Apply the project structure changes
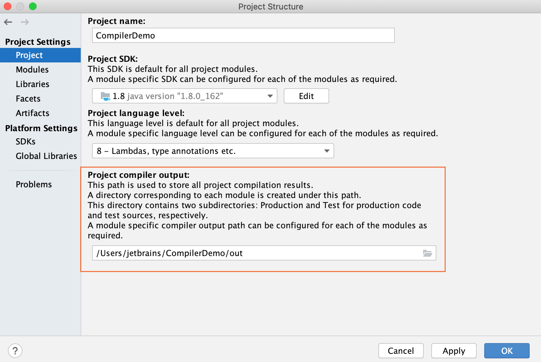This screenshot has width=541, height=362. pyautogui.click(x=454, y=350)
